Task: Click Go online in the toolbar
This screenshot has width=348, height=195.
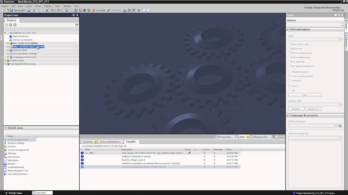Action: pyautogui.click(x=99, y=10)
